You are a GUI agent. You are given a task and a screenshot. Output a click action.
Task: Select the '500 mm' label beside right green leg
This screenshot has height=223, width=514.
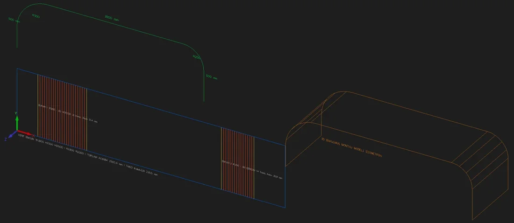[211, 77]
